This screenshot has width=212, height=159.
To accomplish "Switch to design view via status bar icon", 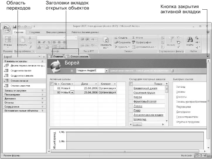I will click(x=205, y=155).
